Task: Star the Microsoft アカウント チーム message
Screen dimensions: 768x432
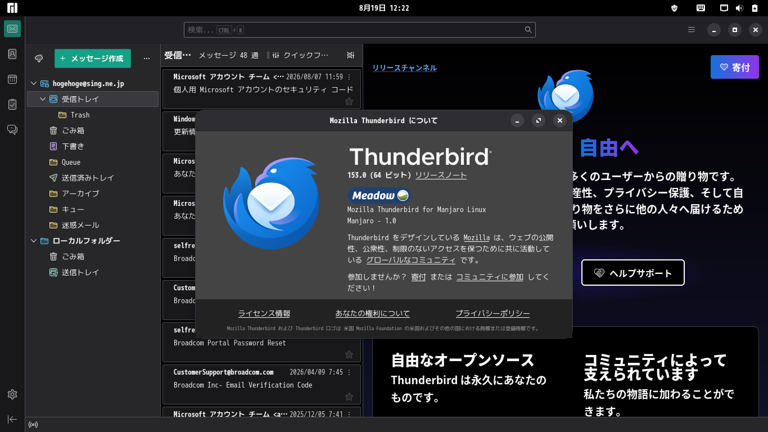Action: tap(349, 102)
